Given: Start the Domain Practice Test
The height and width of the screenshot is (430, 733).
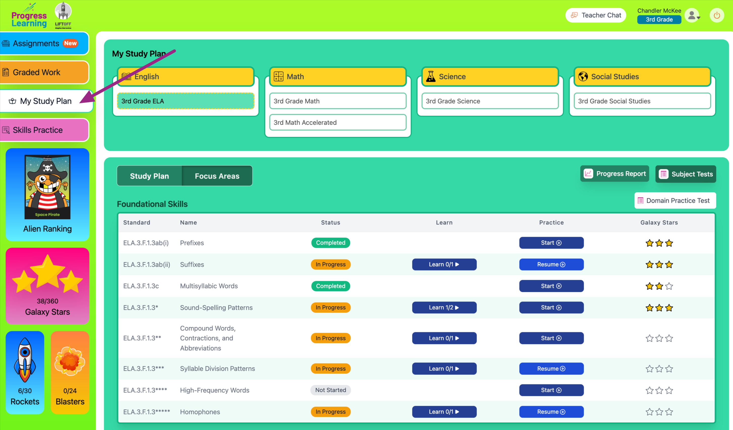Looking at the screenshot, I should tap(675, 201).
